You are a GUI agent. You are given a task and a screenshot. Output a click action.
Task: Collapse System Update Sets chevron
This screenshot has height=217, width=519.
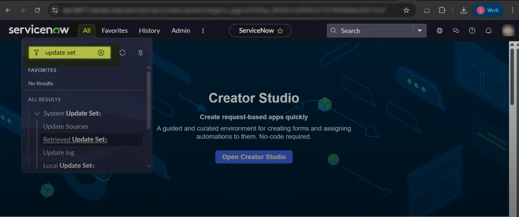(37, 114)
